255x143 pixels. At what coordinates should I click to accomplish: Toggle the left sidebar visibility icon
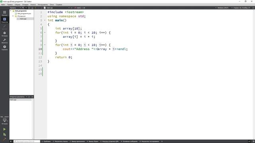[11, 141]
